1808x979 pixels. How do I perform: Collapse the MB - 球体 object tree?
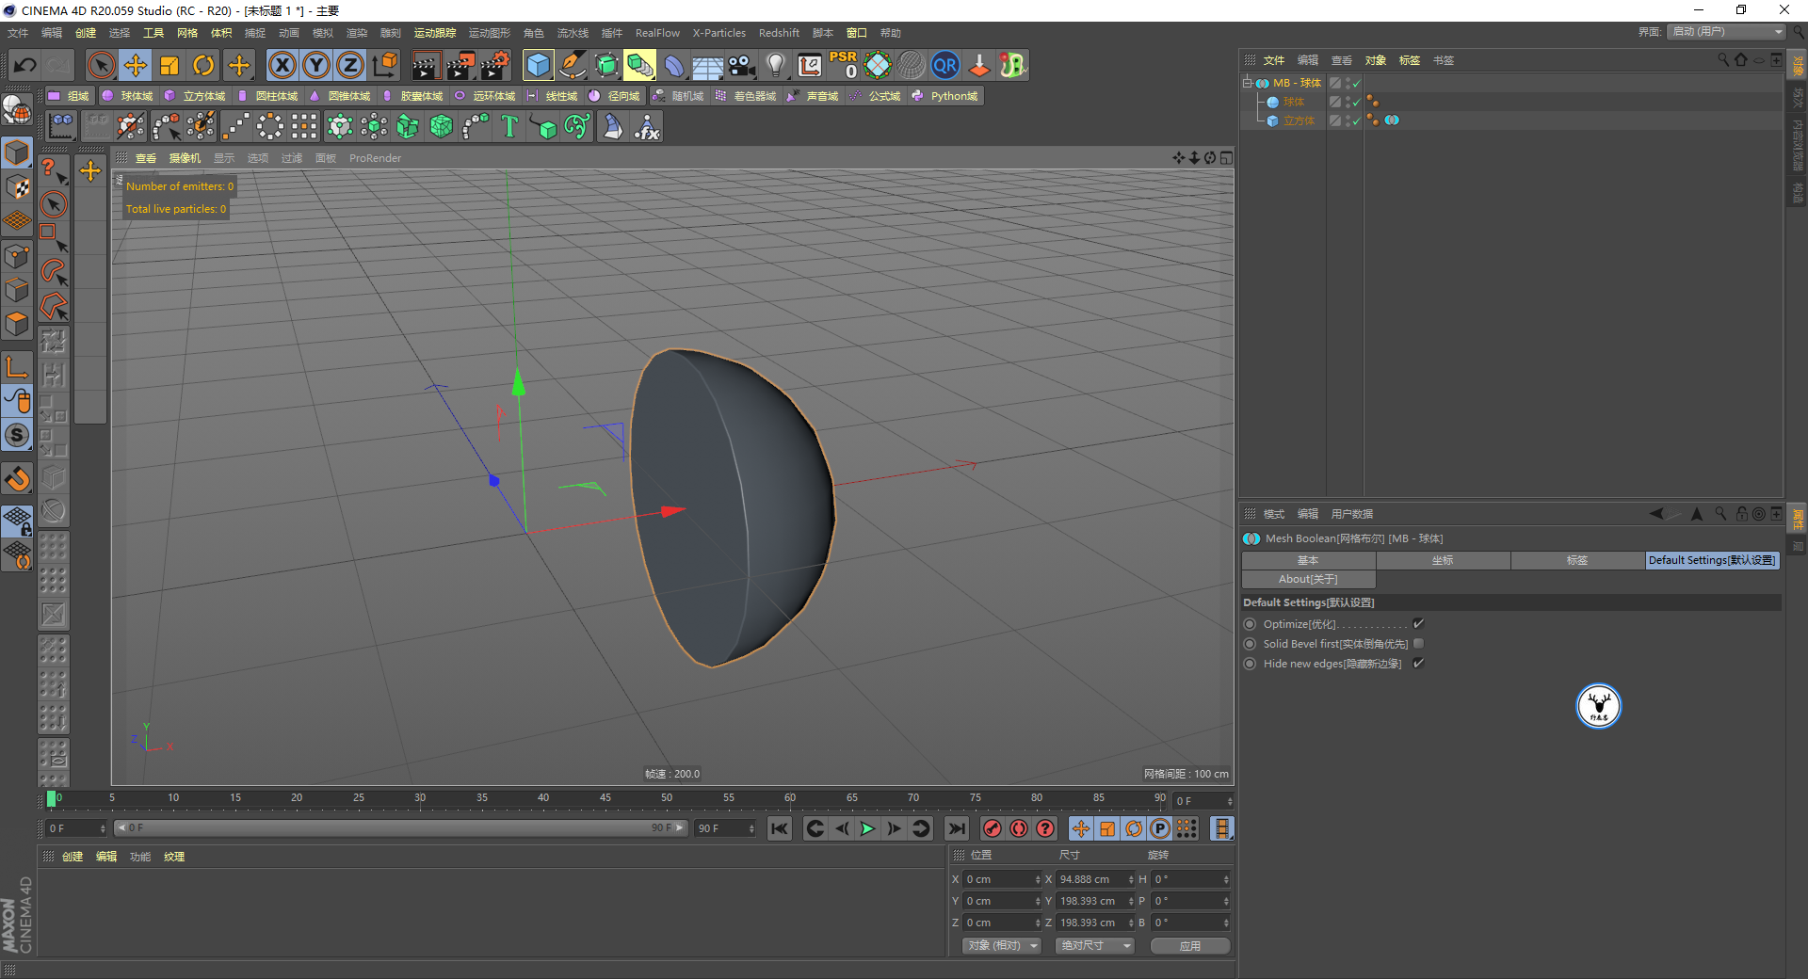[1247, 83]
